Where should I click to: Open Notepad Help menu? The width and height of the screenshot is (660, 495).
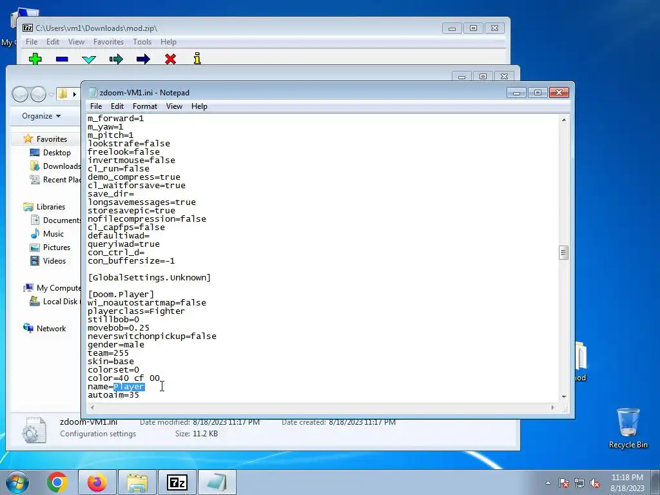click(x=199, y=106)
